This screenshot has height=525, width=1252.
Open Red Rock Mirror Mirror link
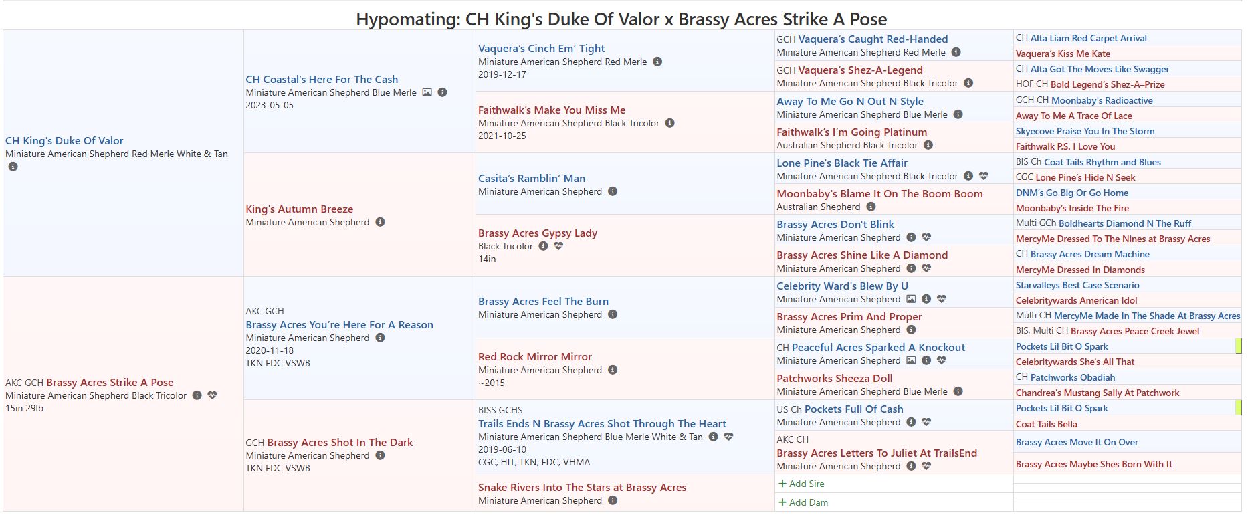click(535, 357)
